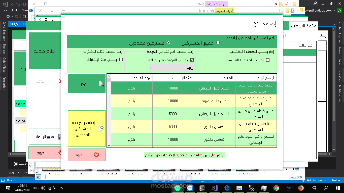Click the نوع العبادة column header
This screenshot has height=193, width=344.
[x=132, y=78]
